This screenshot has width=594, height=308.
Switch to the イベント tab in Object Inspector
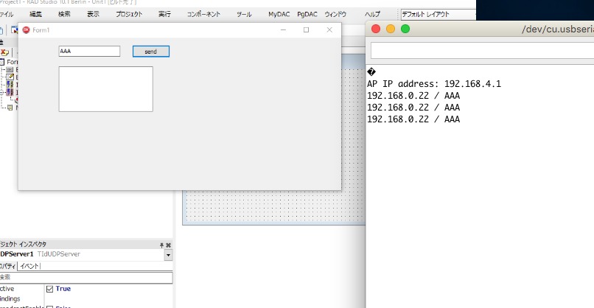point(29,266)
